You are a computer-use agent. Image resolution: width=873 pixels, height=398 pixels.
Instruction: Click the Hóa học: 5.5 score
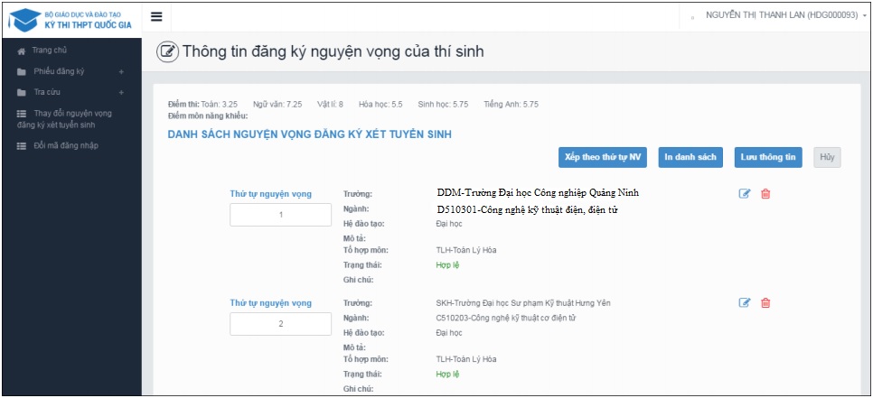[380, 104]
